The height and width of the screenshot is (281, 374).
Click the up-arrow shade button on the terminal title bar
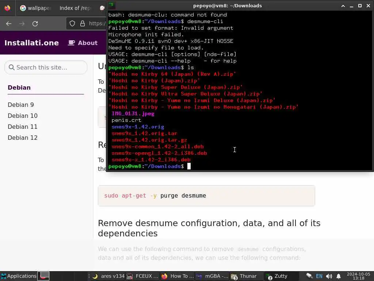point(343,6)
